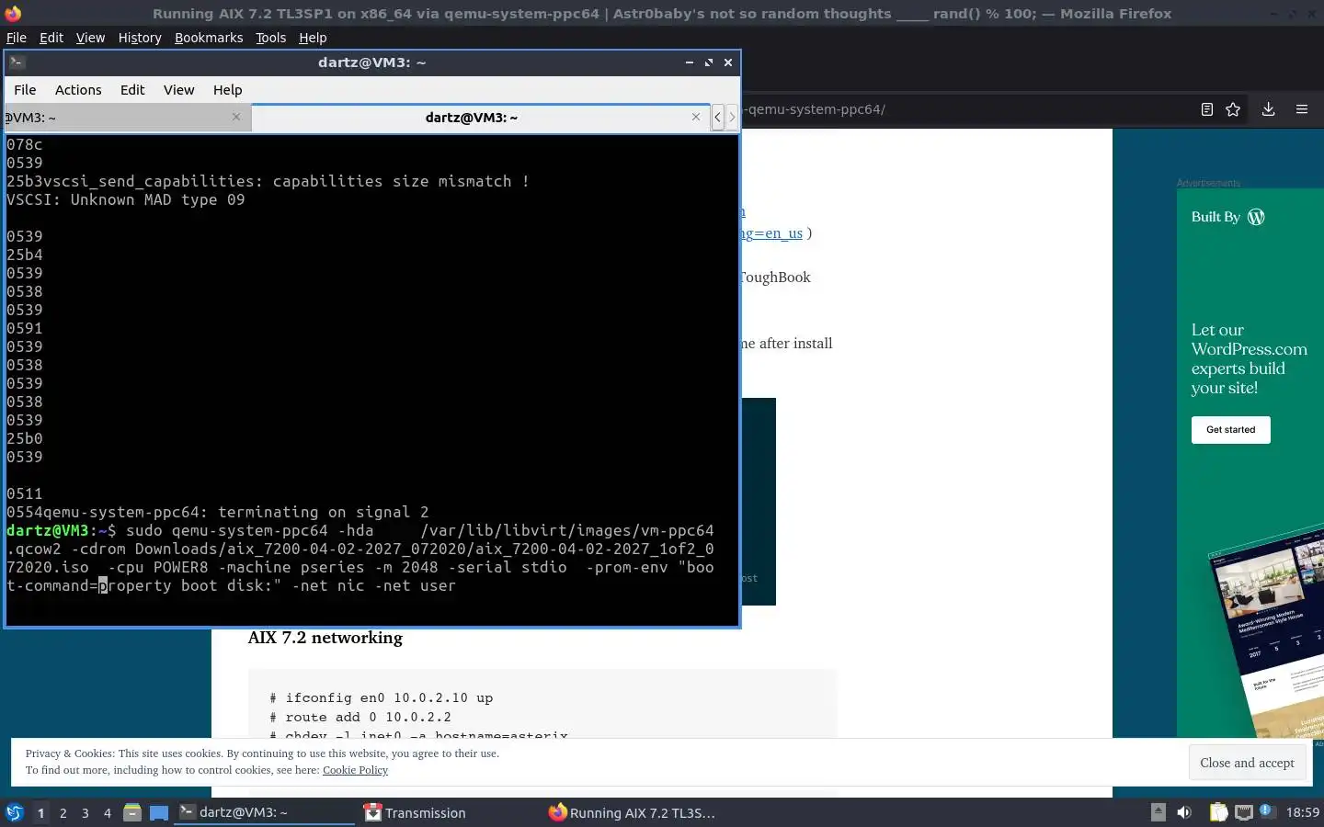Open the Cookie Policy link
This screenshot has height=827, width=1324.
355,770
